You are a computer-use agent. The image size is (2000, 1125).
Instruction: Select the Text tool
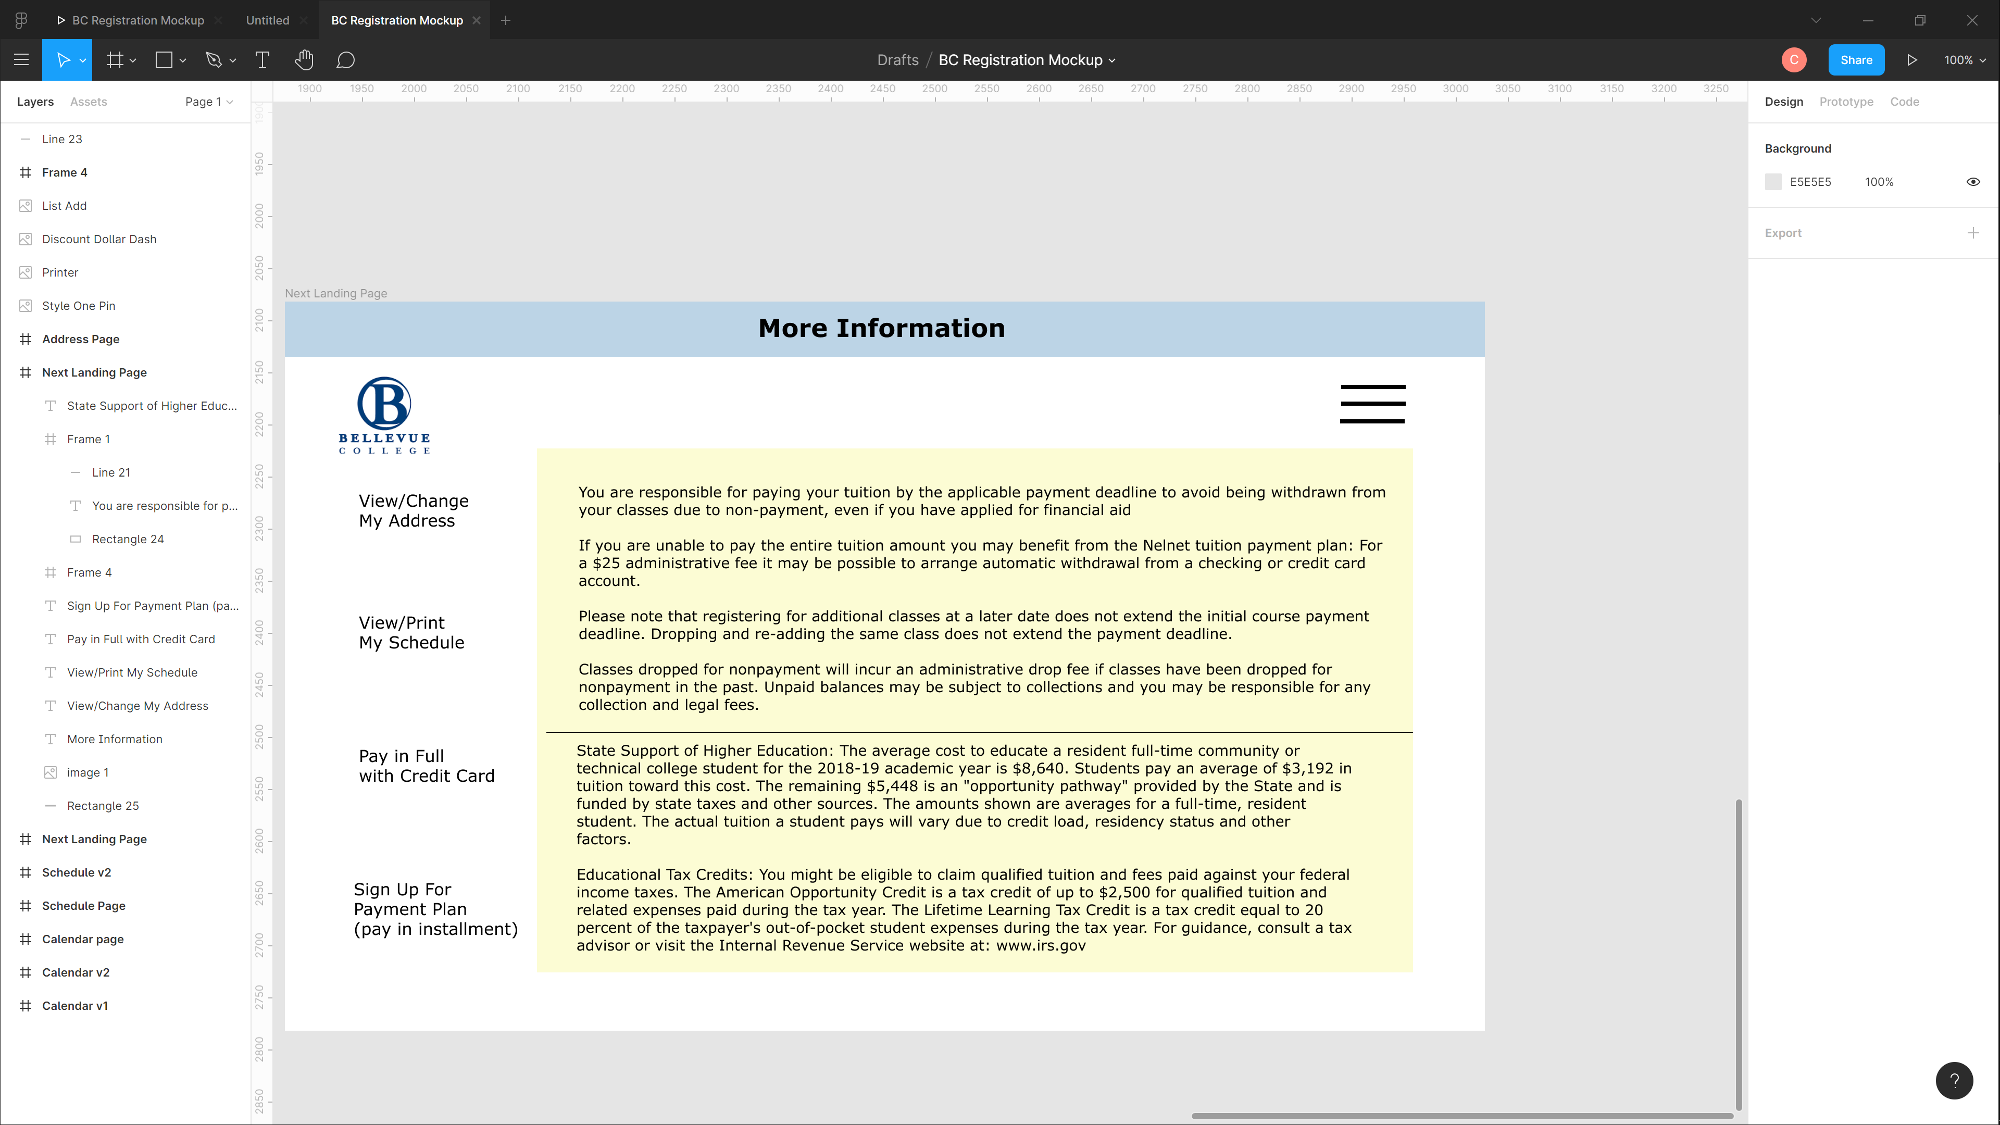click(x=262, y=59)
